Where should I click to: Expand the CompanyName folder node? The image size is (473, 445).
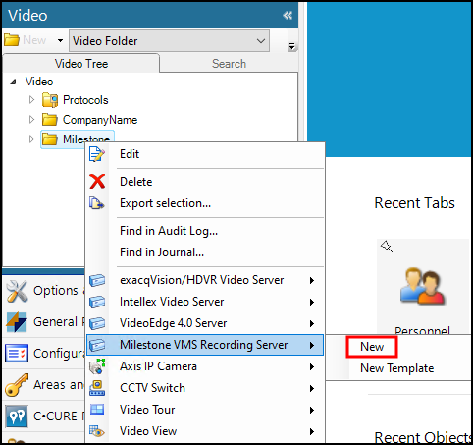click(31, 120)
